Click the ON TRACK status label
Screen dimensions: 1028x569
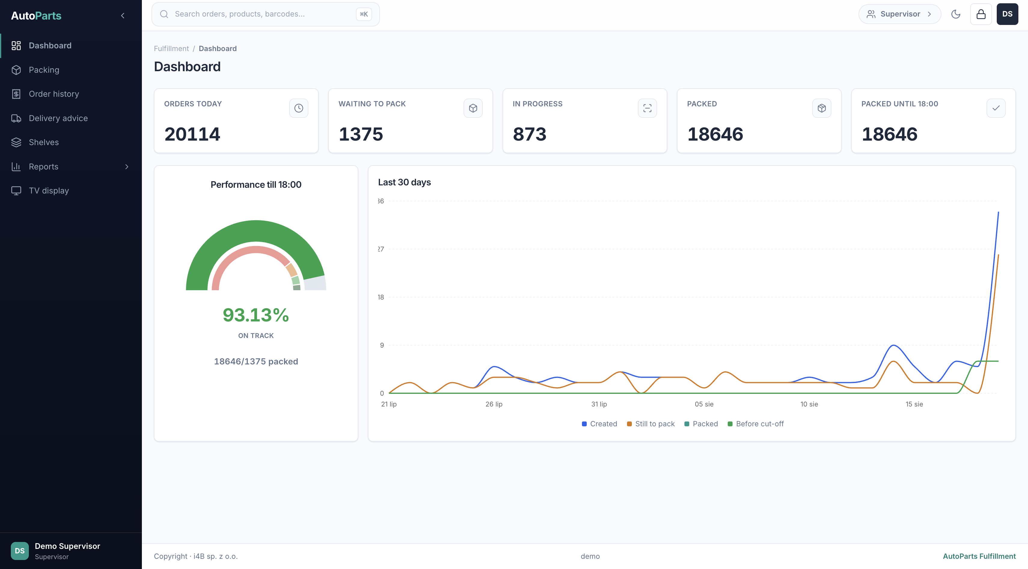pos(256,336)
